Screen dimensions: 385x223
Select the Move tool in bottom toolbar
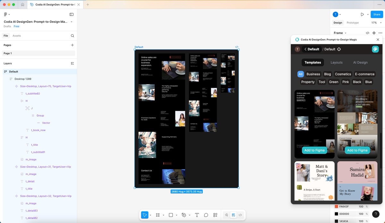point(145,215)
